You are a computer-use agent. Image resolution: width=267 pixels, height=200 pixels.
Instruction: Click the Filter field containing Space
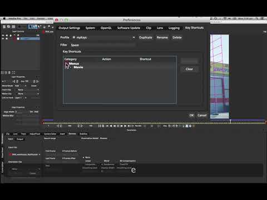(102, 45)
